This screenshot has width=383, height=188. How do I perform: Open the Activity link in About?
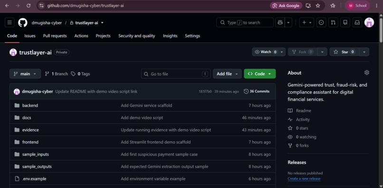[x=299, y=119]
